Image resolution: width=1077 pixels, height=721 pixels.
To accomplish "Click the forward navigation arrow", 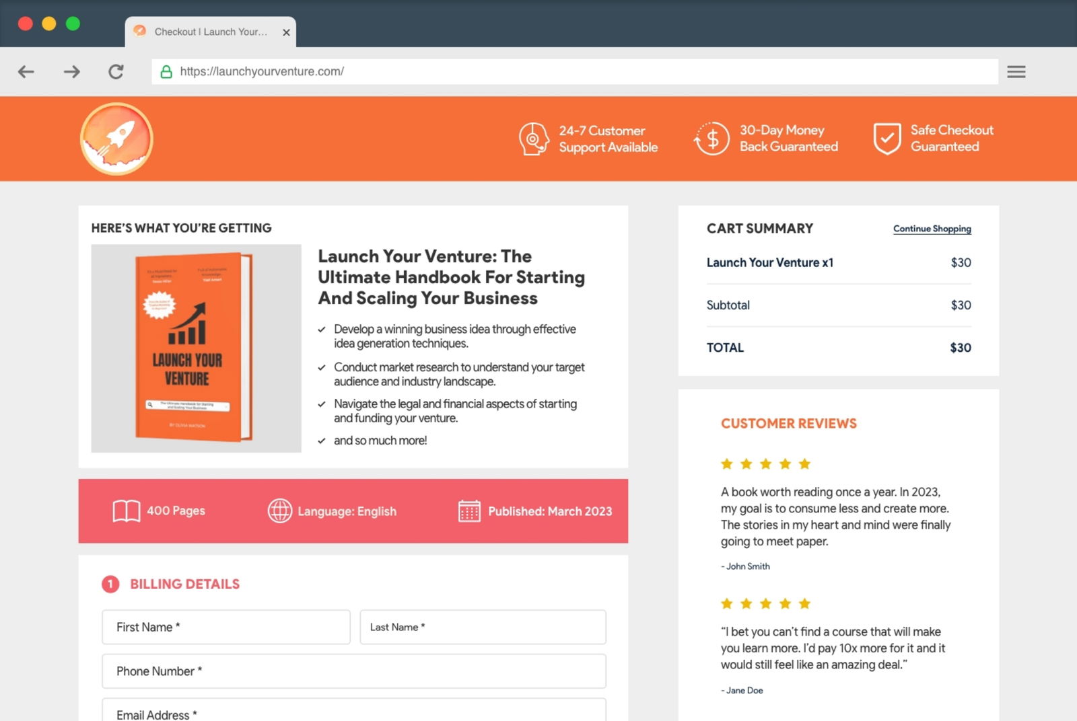I will (71, 71).
